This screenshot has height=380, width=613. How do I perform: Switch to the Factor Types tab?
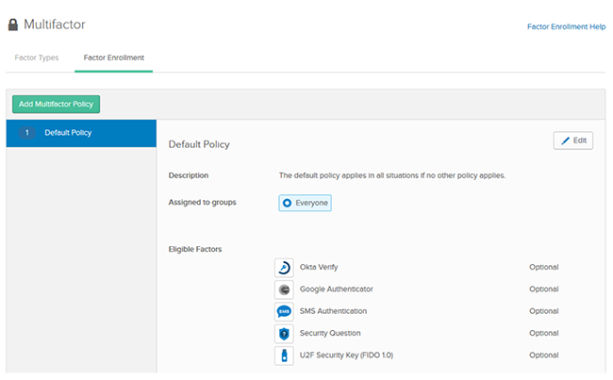click(x=37, y=58)
